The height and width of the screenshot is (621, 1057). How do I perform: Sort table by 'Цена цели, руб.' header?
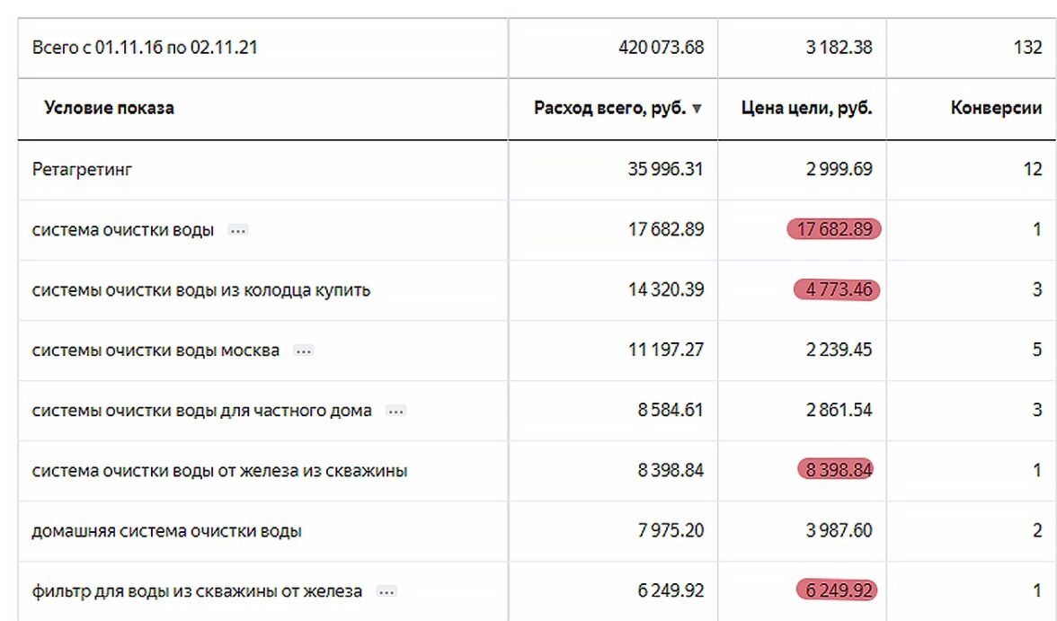(x=806, y=109)
